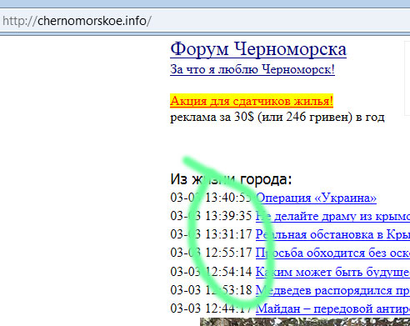Open the Форум Черноморска link
Image resolution: width=410 pixels, height=326 pixels.
coord(258,49)
